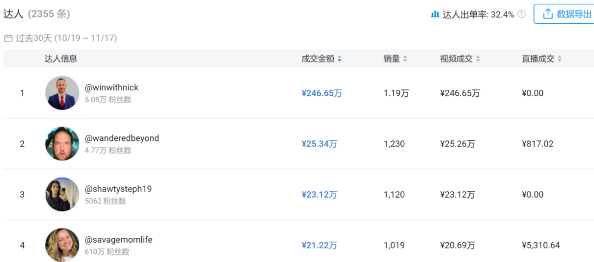This screenshot has width=594, height=262.
Task: Open @wanderedbeyond avatar thumbnail
Action: coord(62,144)
